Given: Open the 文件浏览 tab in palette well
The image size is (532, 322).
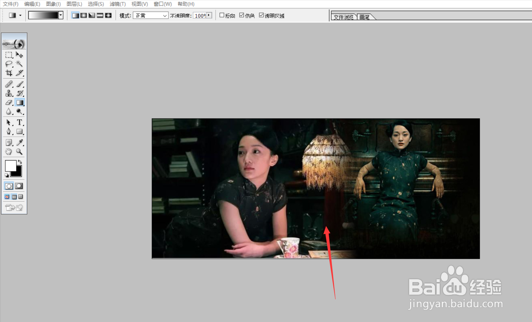Looking at the screenshot, I should tap(344, 17).
